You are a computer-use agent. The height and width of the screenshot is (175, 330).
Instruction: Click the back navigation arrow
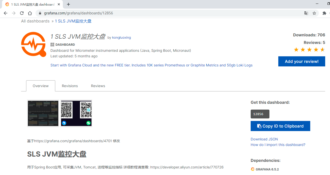(x=5, y=13)
